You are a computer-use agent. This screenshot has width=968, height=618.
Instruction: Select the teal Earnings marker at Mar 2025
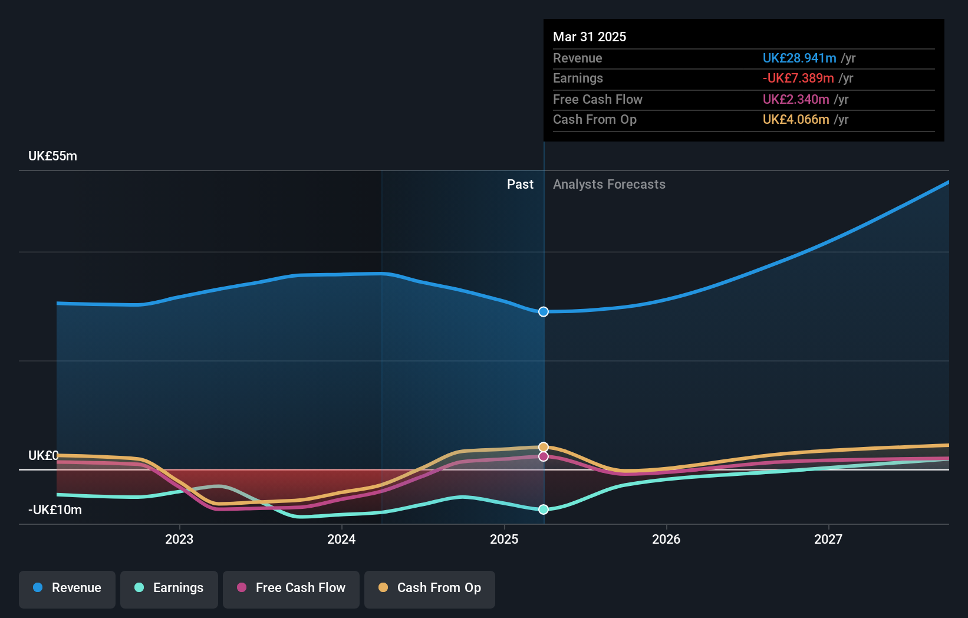pyautogui.click(x=543, y=509)
